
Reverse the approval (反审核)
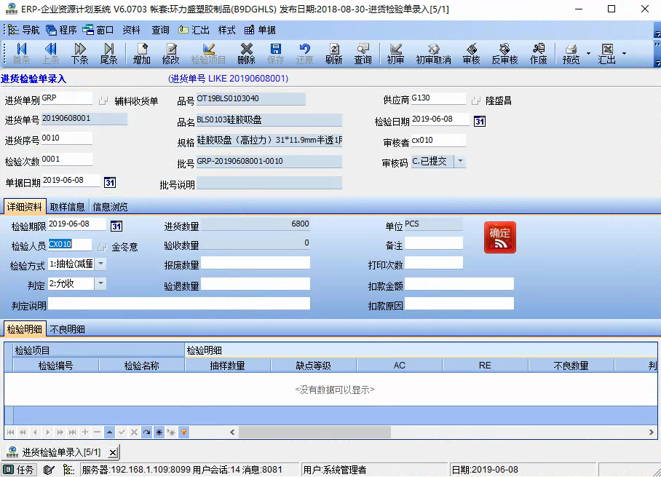coord(504,54)
